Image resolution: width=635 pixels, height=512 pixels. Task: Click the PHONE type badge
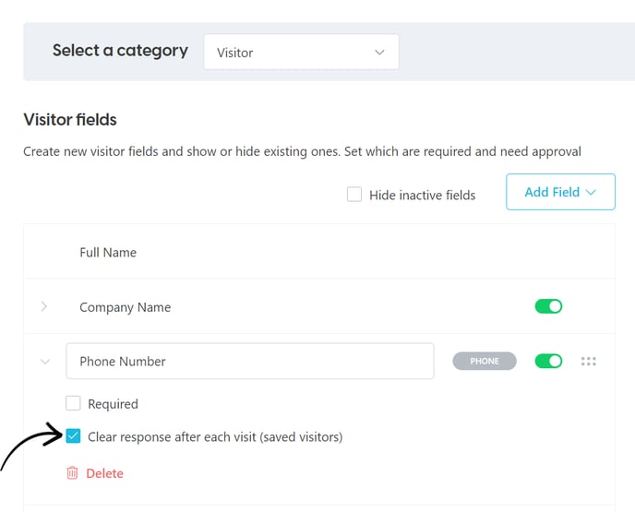[485, 361]
